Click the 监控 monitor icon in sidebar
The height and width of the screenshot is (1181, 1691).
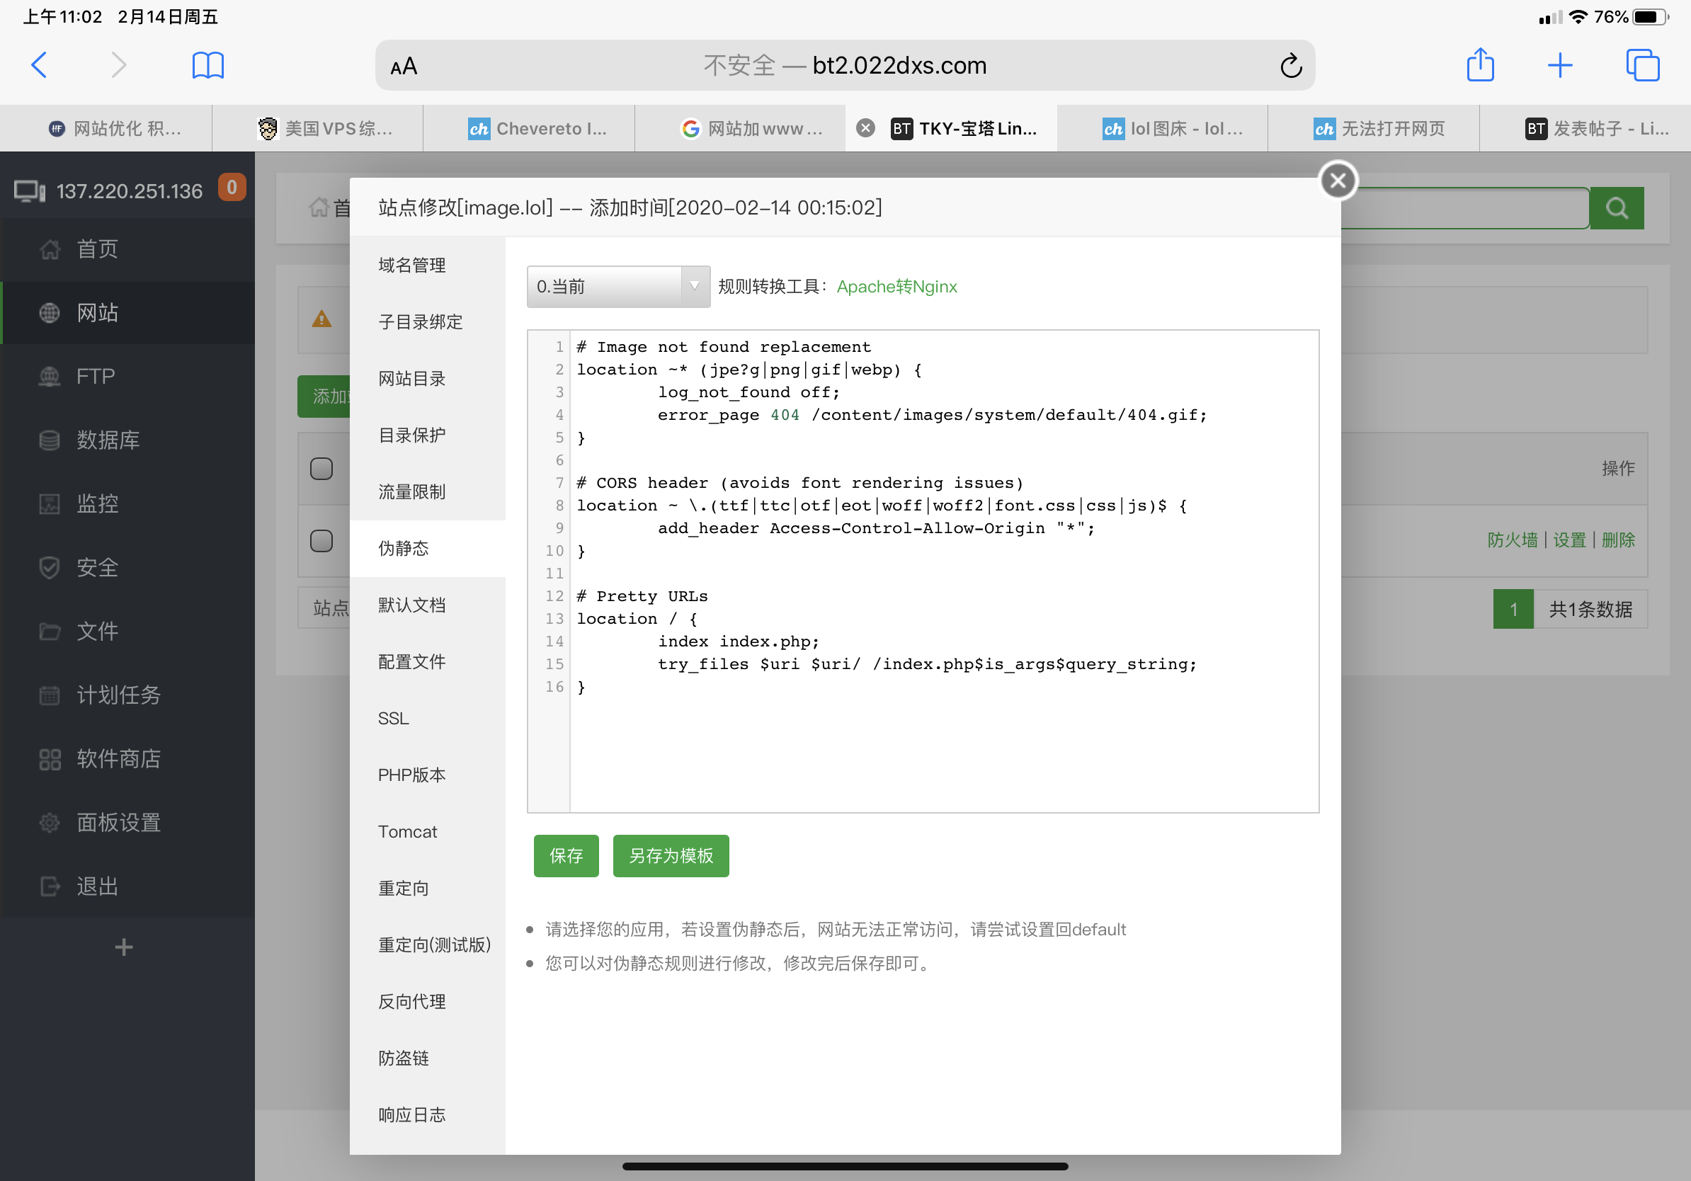coord(50,503)
